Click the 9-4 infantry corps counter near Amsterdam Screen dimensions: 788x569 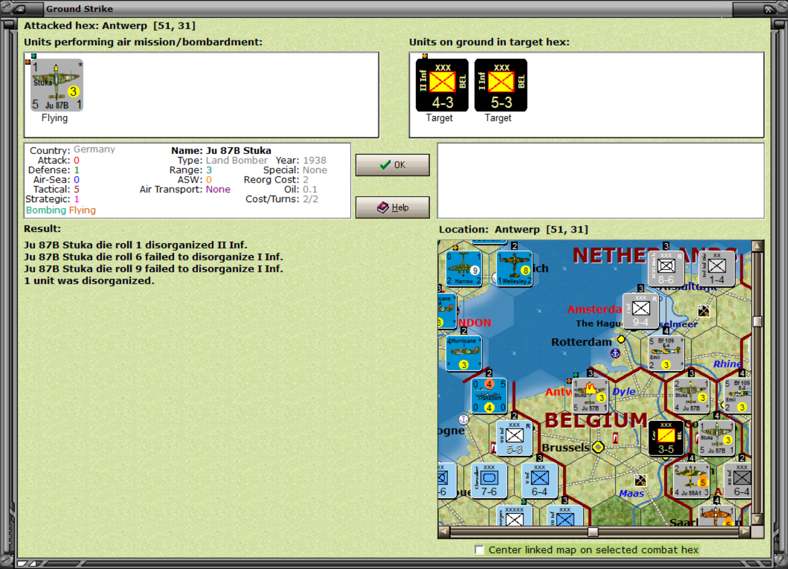point(641,311)
